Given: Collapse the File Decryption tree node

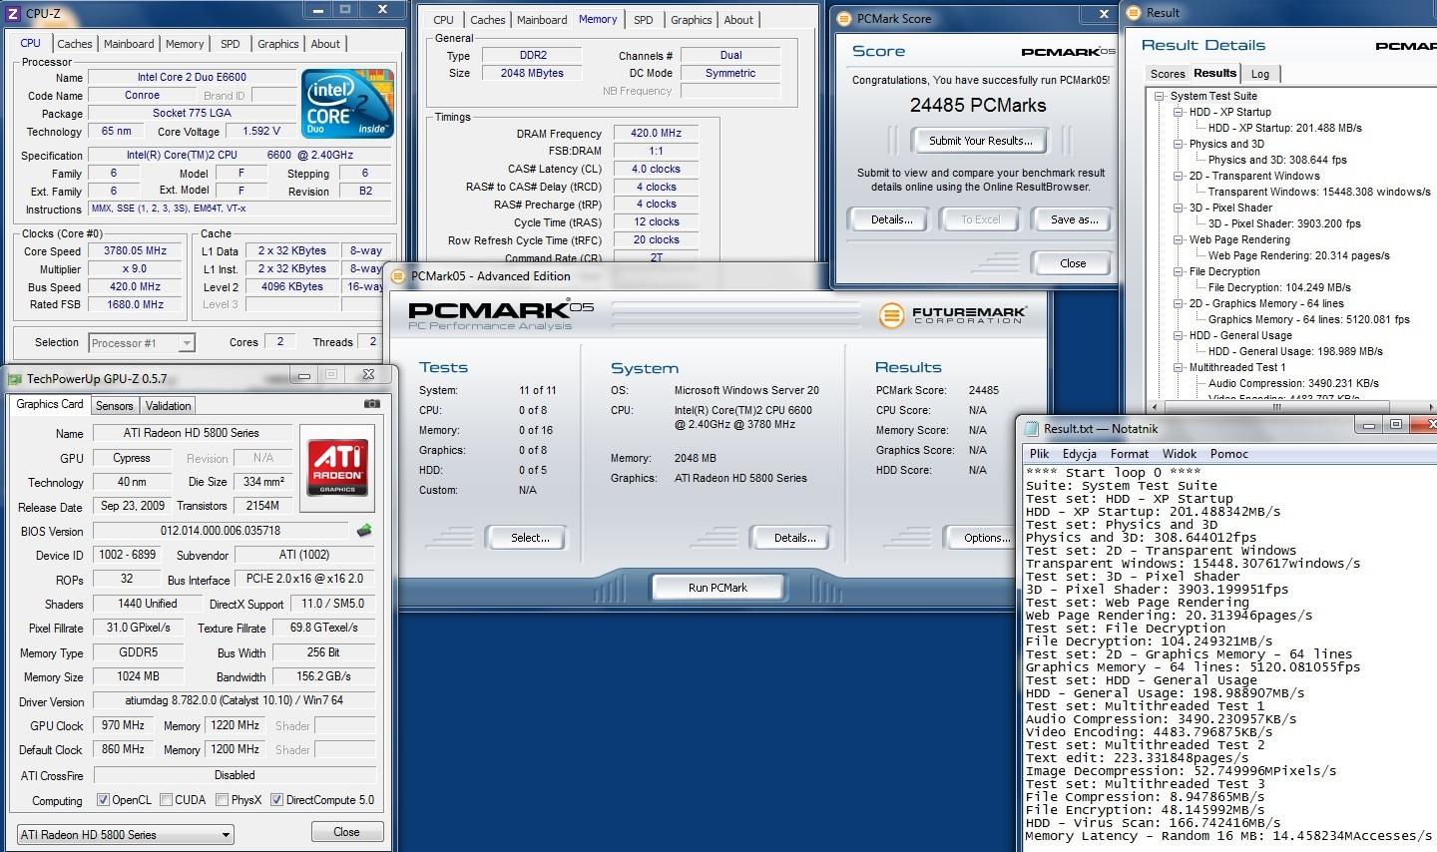Looking at the screenshot, I should [x=1179, y=272].
